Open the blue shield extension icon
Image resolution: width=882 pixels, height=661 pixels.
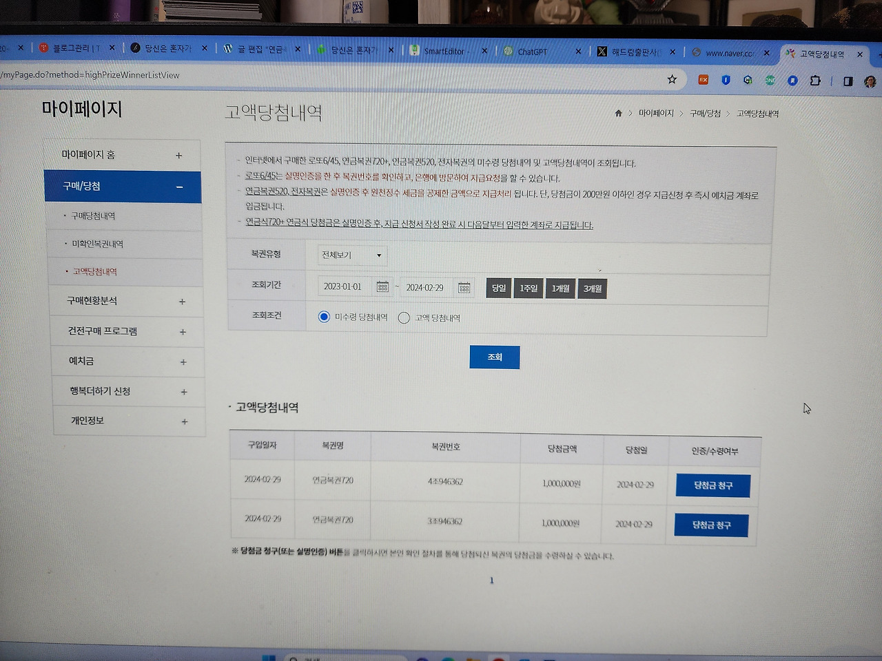coord(726,80)
